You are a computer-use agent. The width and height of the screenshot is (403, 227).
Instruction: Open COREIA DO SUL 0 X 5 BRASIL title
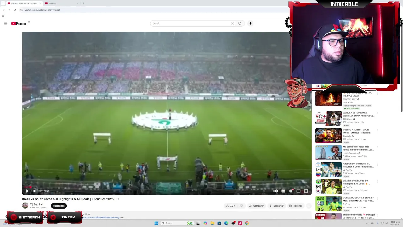359,199
